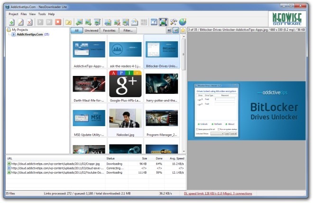The image size is (313, 203).
Task: Click the grayed grid layout icon
Action: click(144, 22)
